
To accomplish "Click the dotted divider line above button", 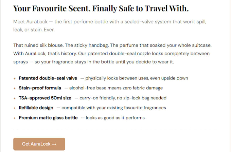I will click(115, 130).
